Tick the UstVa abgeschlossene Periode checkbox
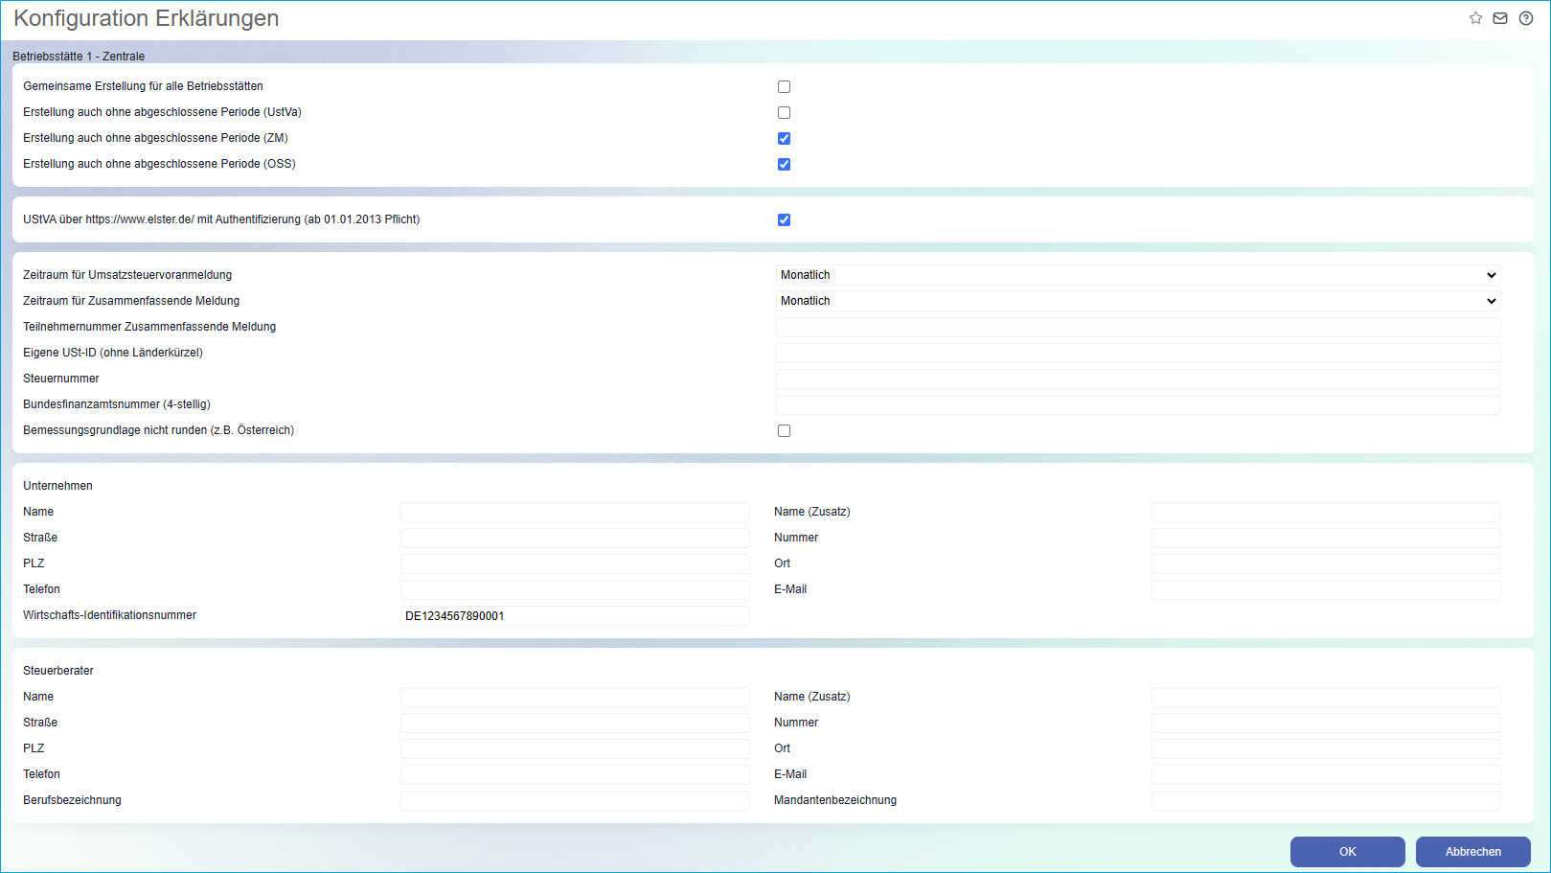 [x=784, y=112]
